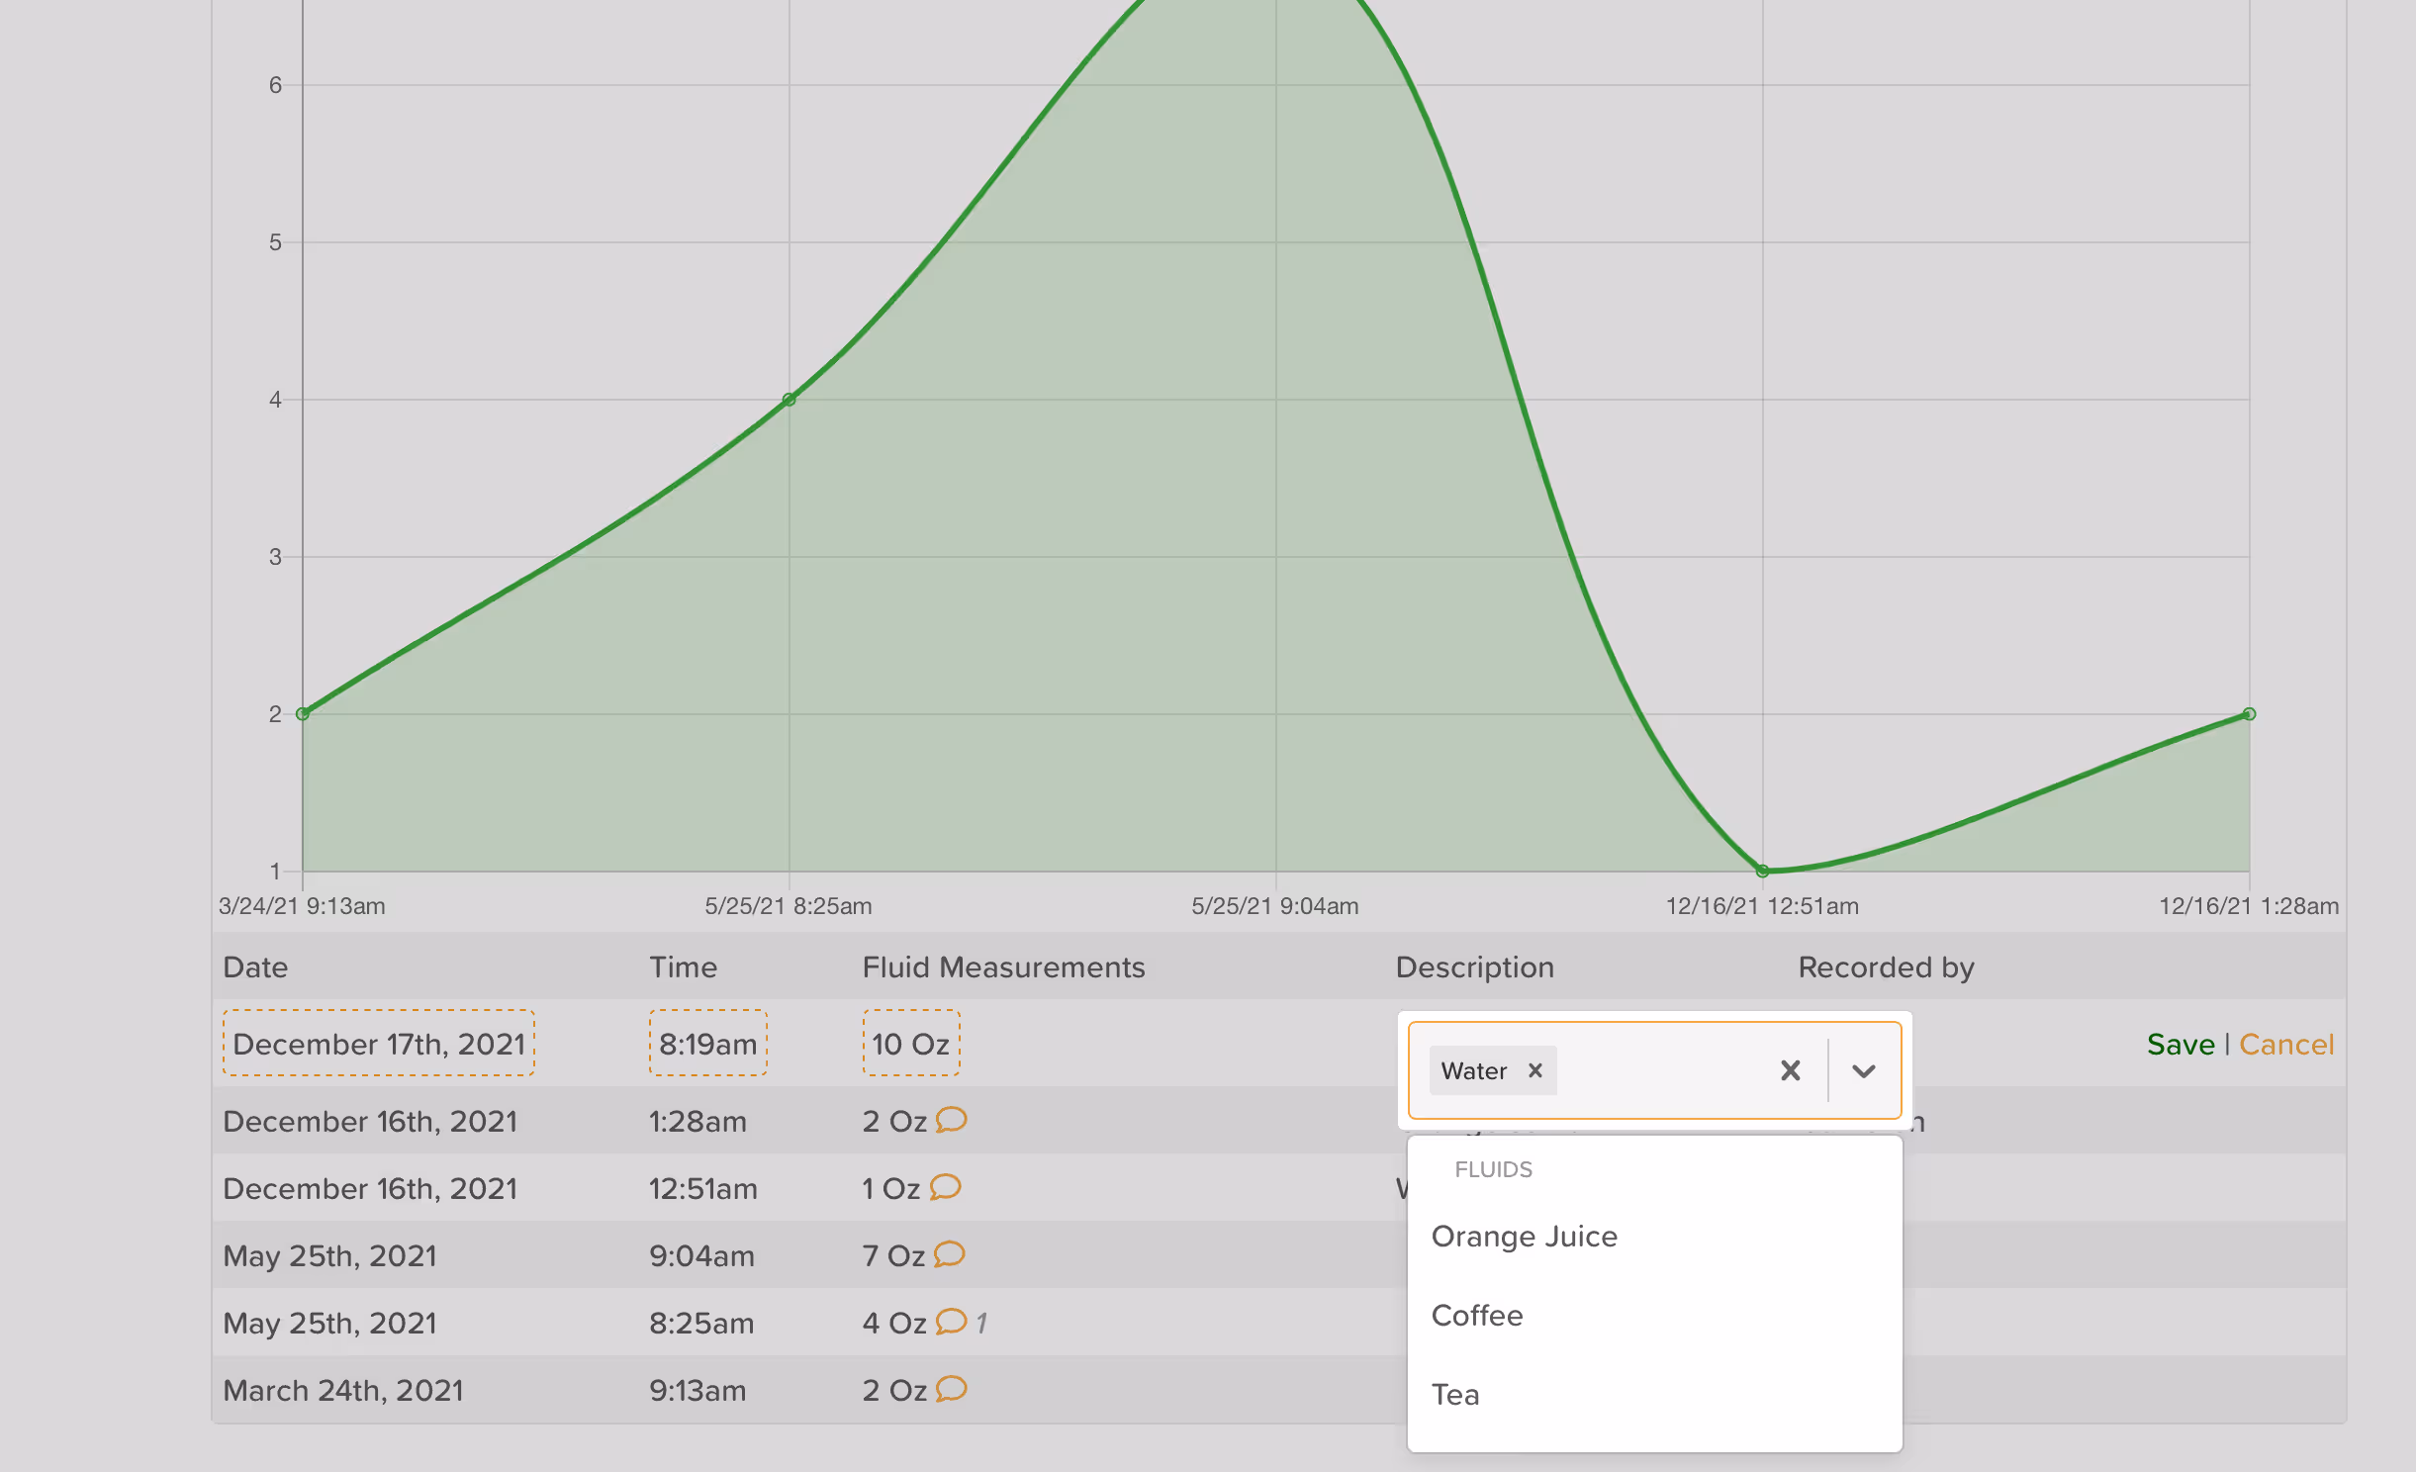Select the May 25th, 2021 9:04am row date
Viewport: 2416px width, 1472px height.
click(329, 1256)
